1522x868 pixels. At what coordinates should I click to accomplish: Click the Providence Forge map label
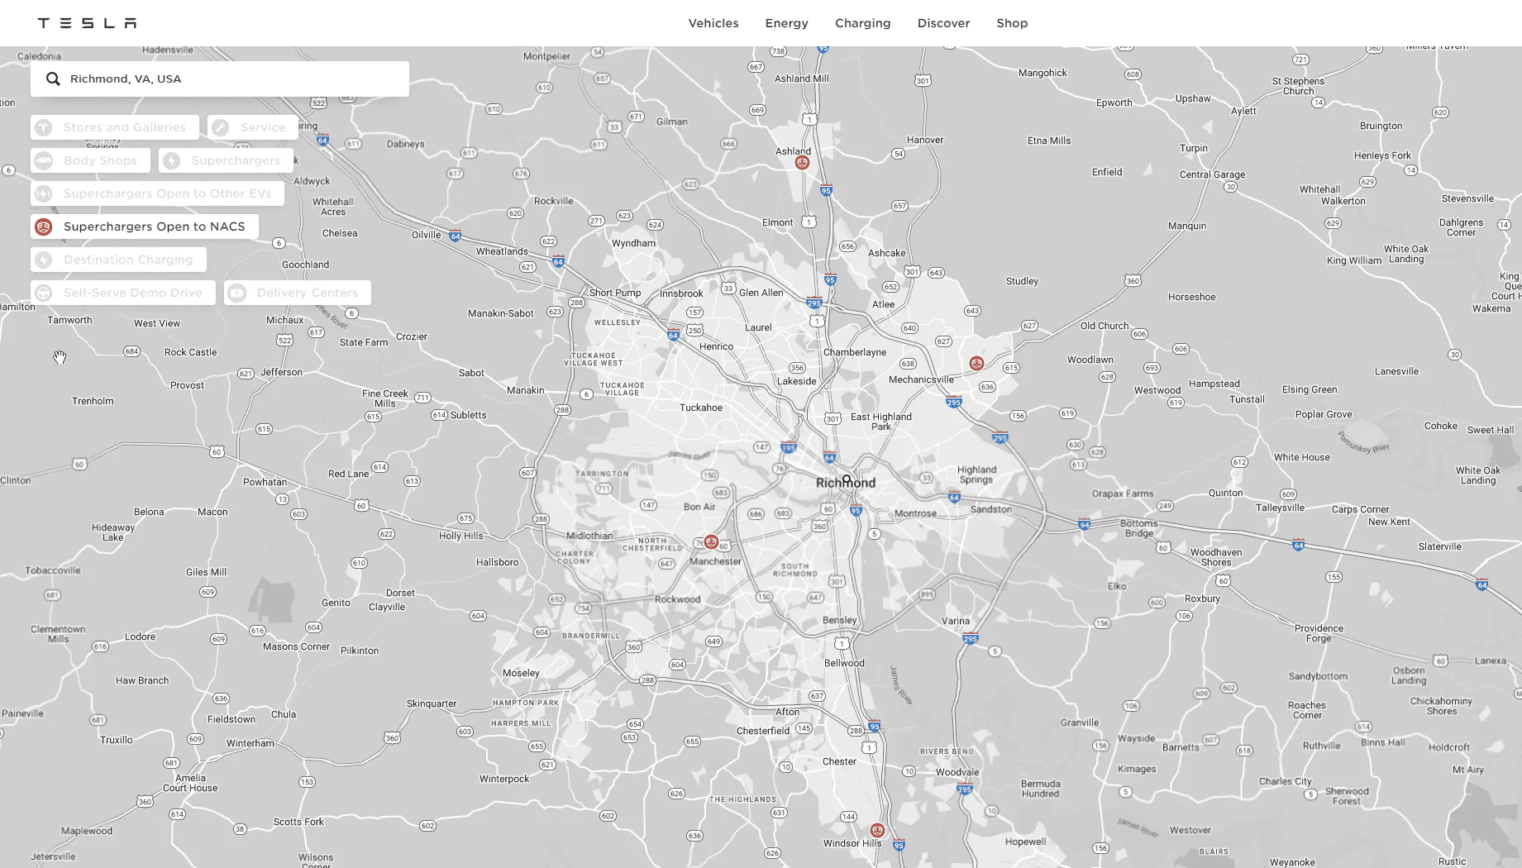1319,633
